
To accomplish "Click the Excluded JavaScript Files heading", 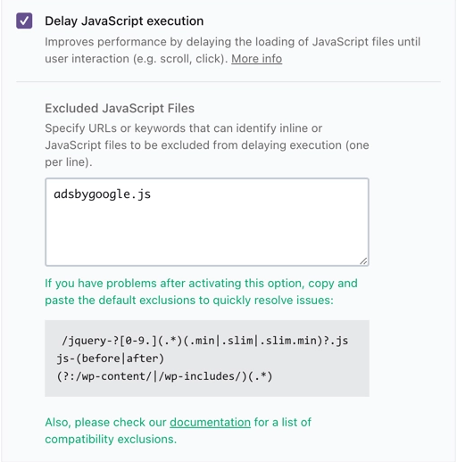I will pyautogui.click(x=120, y=108).
